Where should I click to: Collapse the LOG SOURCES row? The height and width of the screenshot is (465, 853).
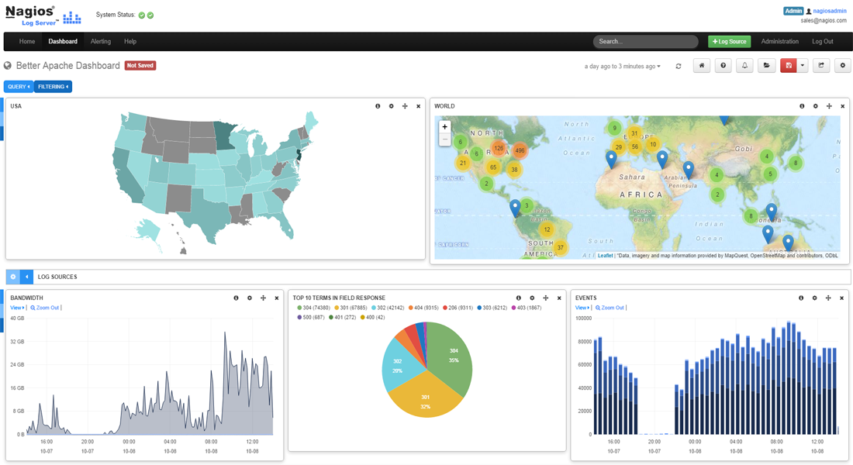click(26, 277)
